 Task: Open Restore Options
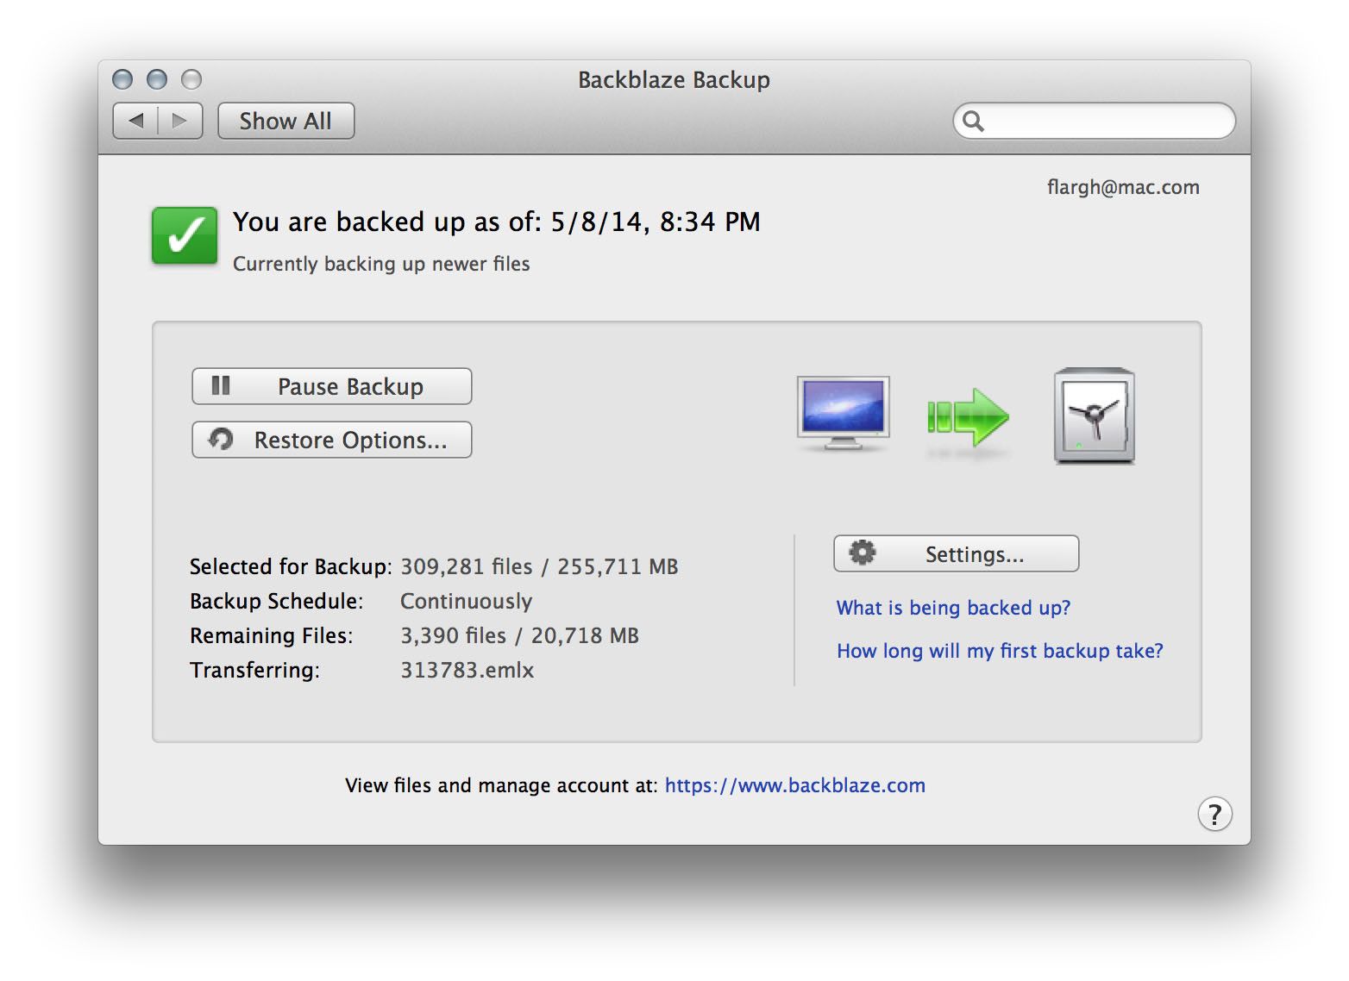(x=331, y=440)
